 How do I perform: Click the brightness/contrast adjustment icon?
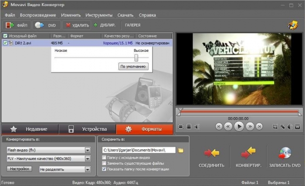[x=290, y=127]
